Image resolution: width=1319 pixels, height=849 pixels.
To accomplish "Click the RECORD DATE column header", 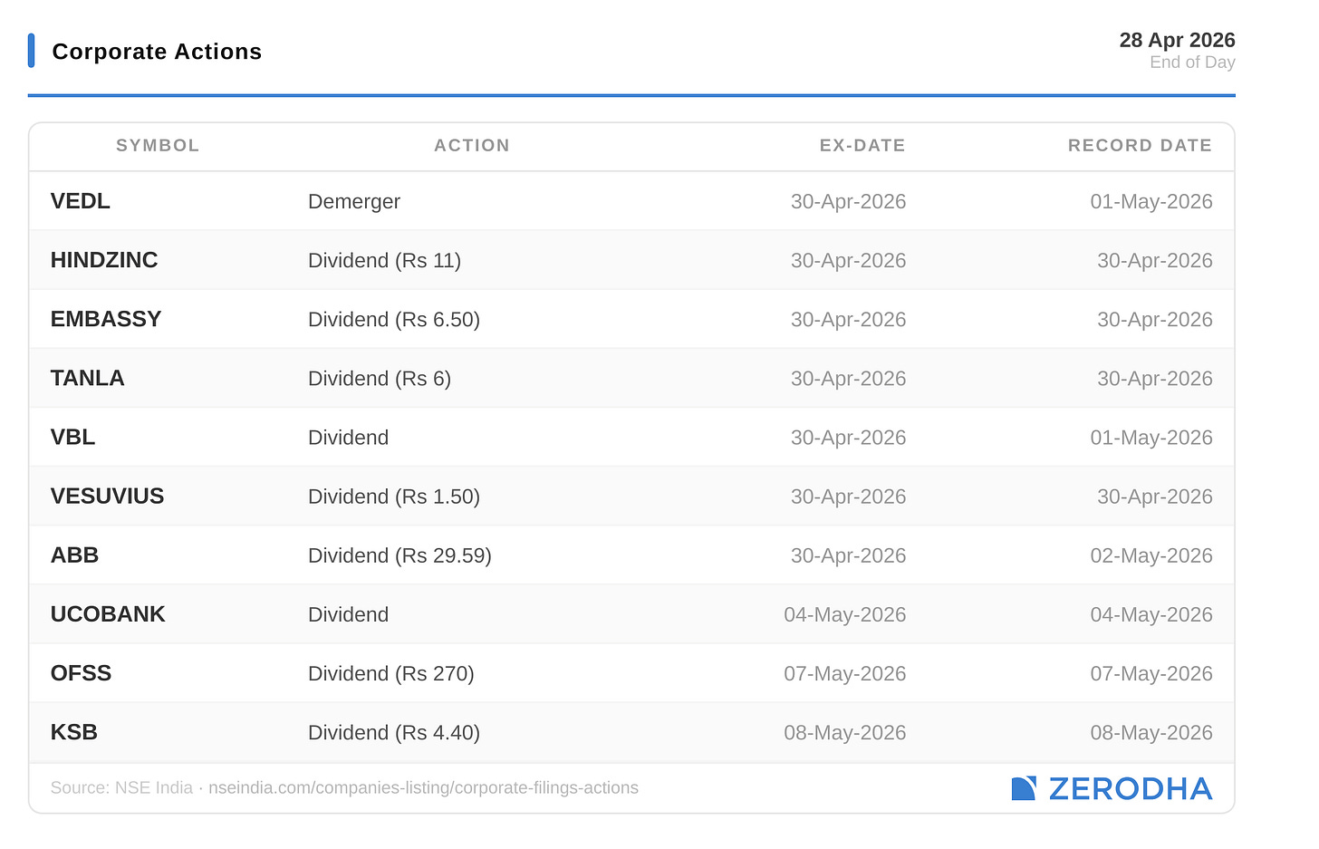I will 1140,145.
